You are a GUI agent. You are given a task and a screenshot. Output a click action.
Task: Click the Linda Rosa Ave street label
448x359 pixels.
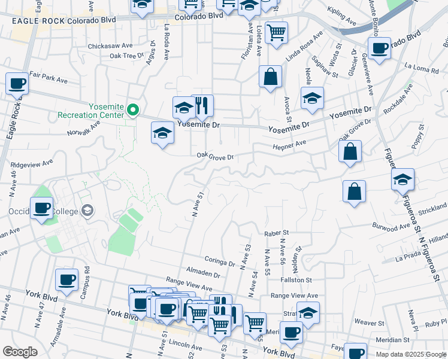click(x=304, y=47)
